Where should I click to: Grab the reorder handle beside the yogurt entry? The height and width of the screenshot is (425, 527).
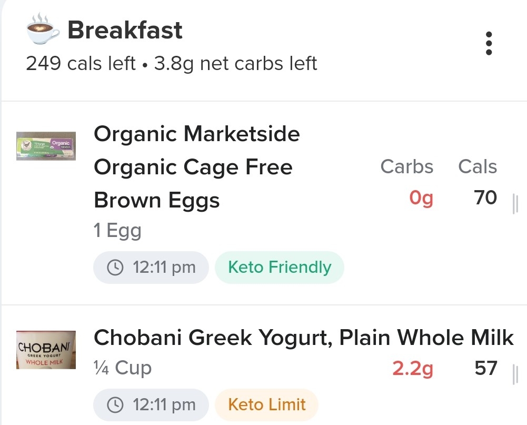click(x=515, y=374)
